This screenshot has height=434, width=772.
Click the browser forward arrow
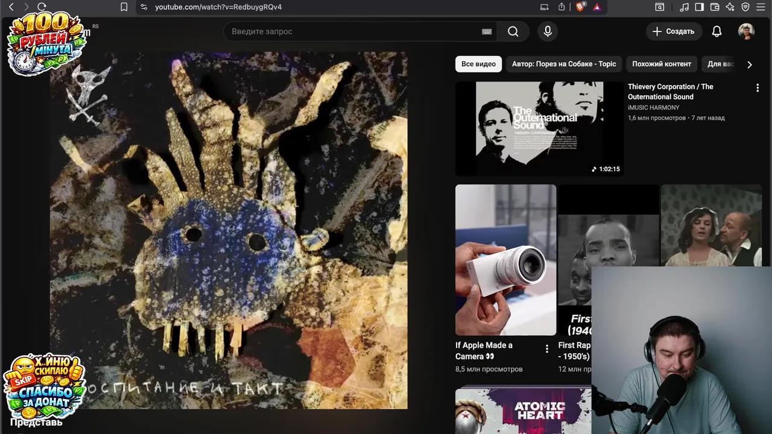pyautogui.click(x=26, y=7)
